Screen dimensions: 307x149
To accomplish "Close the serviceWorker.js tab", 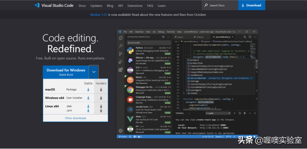I will [x=233, y=37].
